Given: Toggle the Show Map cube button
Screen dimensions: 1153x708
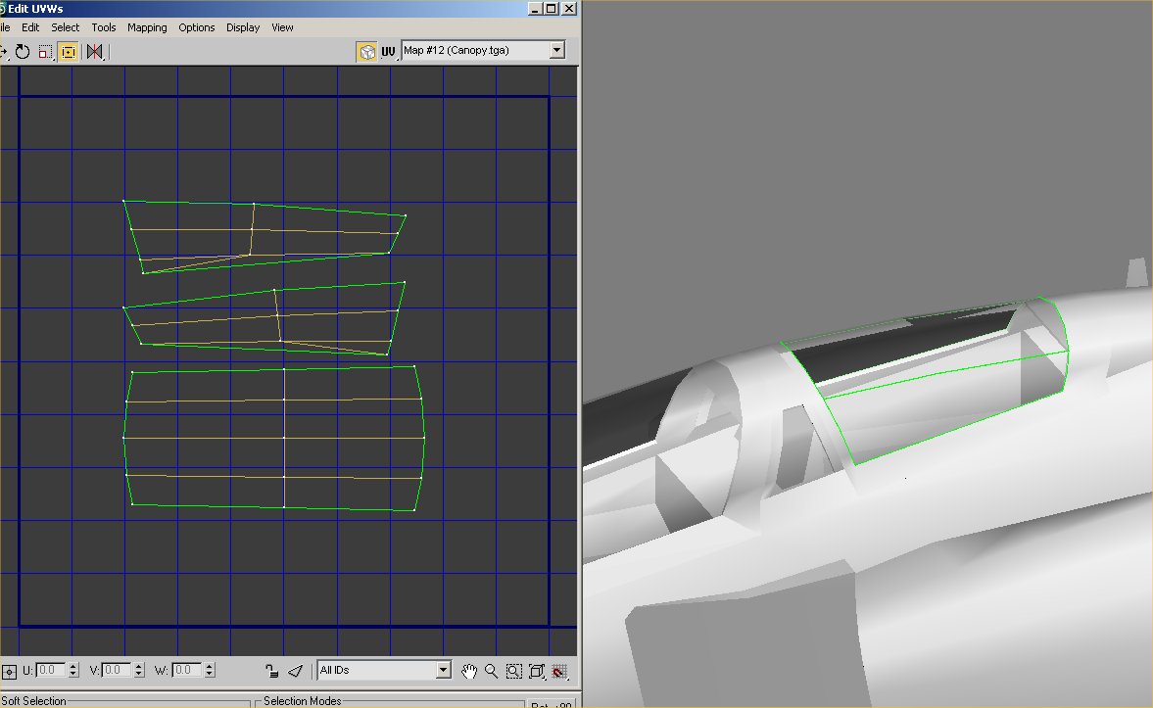Looking at the screenshot, I should 366,52.
